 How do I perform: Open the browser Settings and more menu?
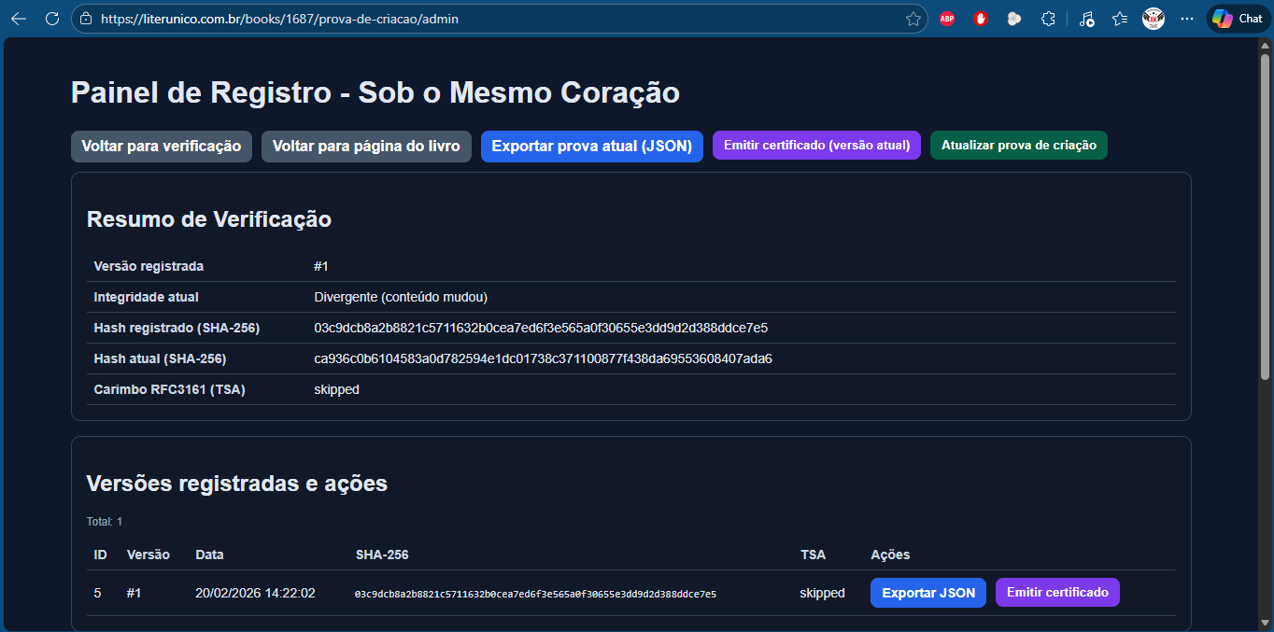click(1187, 19)
